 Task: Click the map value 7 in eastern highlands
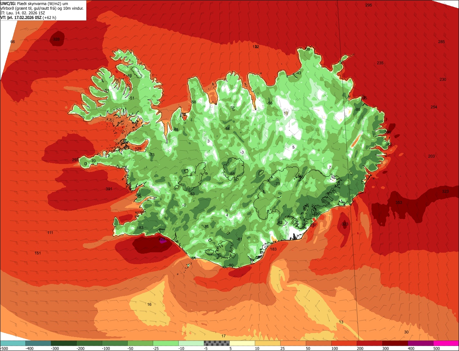click(x=330, y=168)
